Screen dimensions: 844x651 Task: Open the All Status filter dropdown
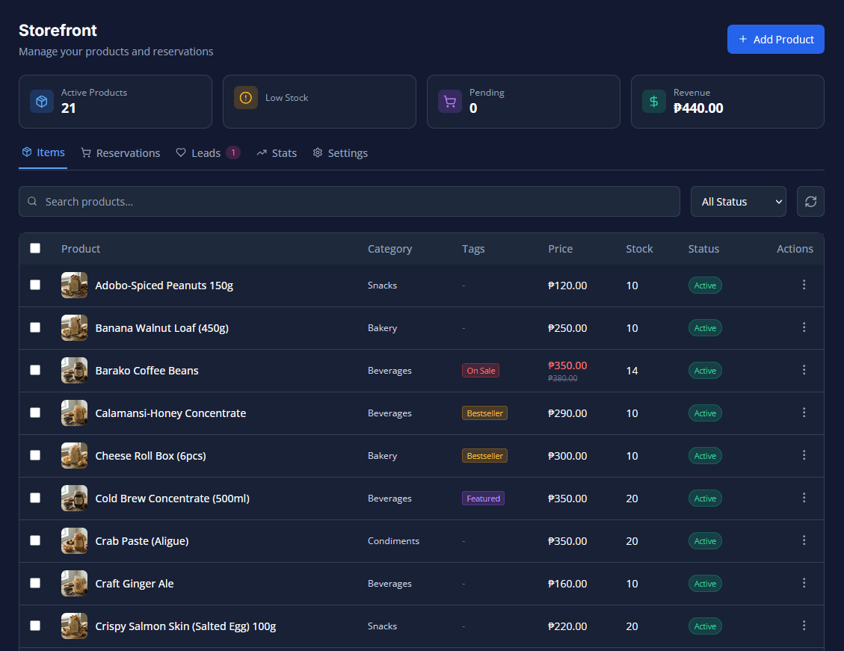pyautogui.click(x=738, y=202)
